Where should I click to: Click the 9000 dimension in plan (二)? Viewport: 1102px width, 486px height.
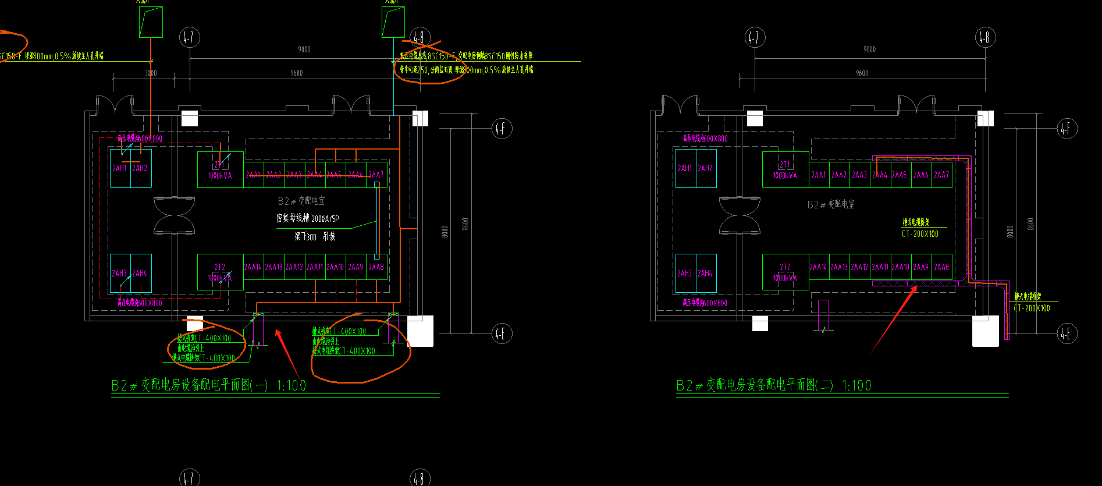point(870,49)
